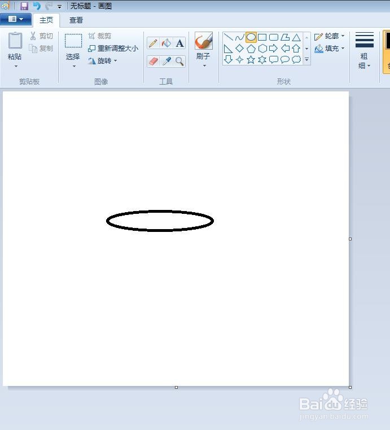Select the Pencil tool
This screenshot has height=430, width=390.
(153, 43)
